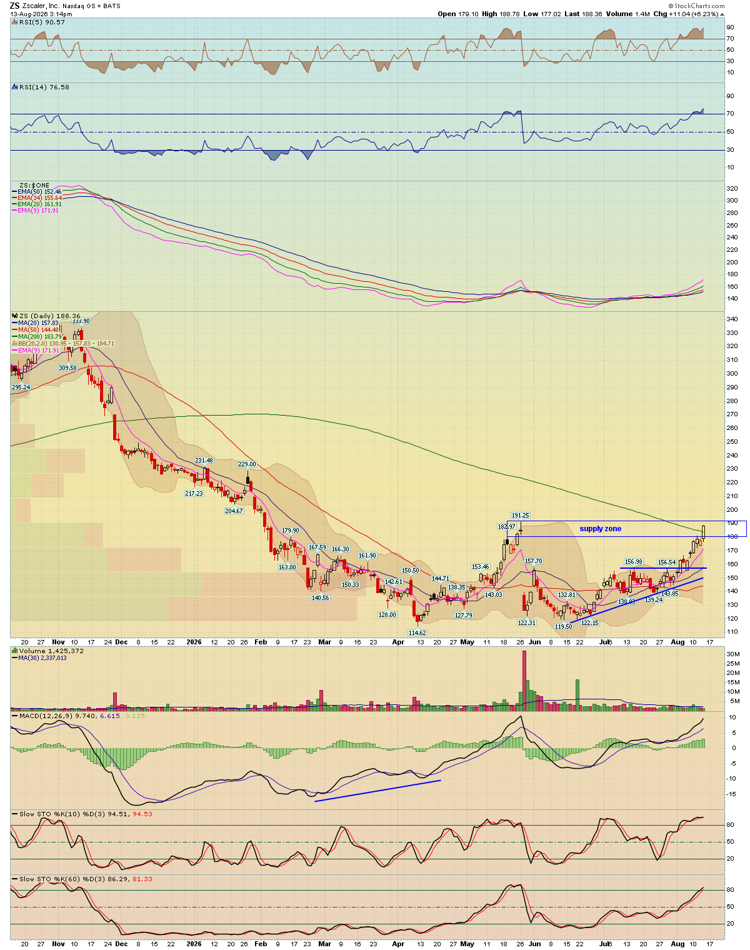Click the supply zone annotation text
Screen dimensions: 750x950
(x=601, y=529)
